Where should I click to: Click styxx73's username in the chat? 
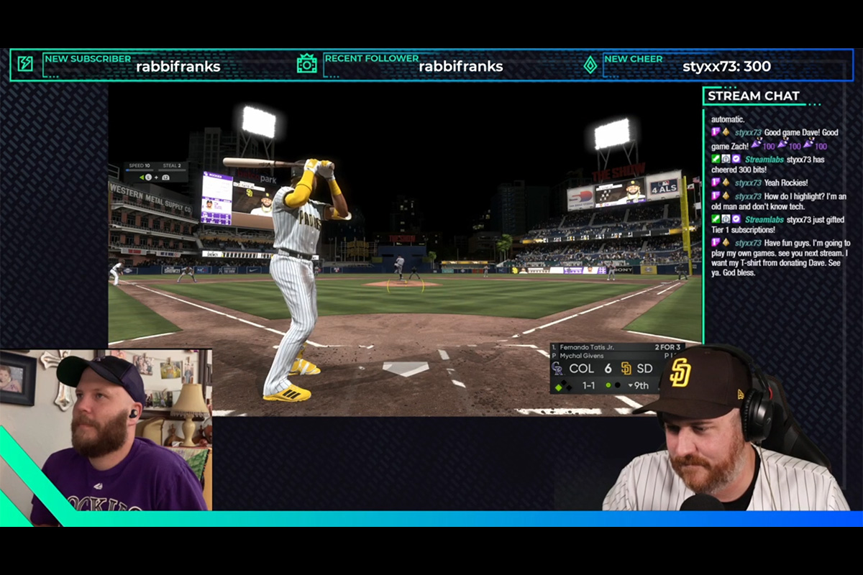pyautogui.click(x=749, y=132)
